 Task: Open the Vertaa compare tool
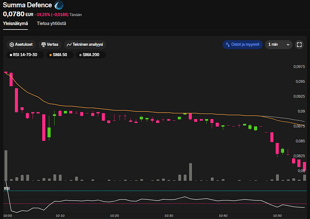50,44
